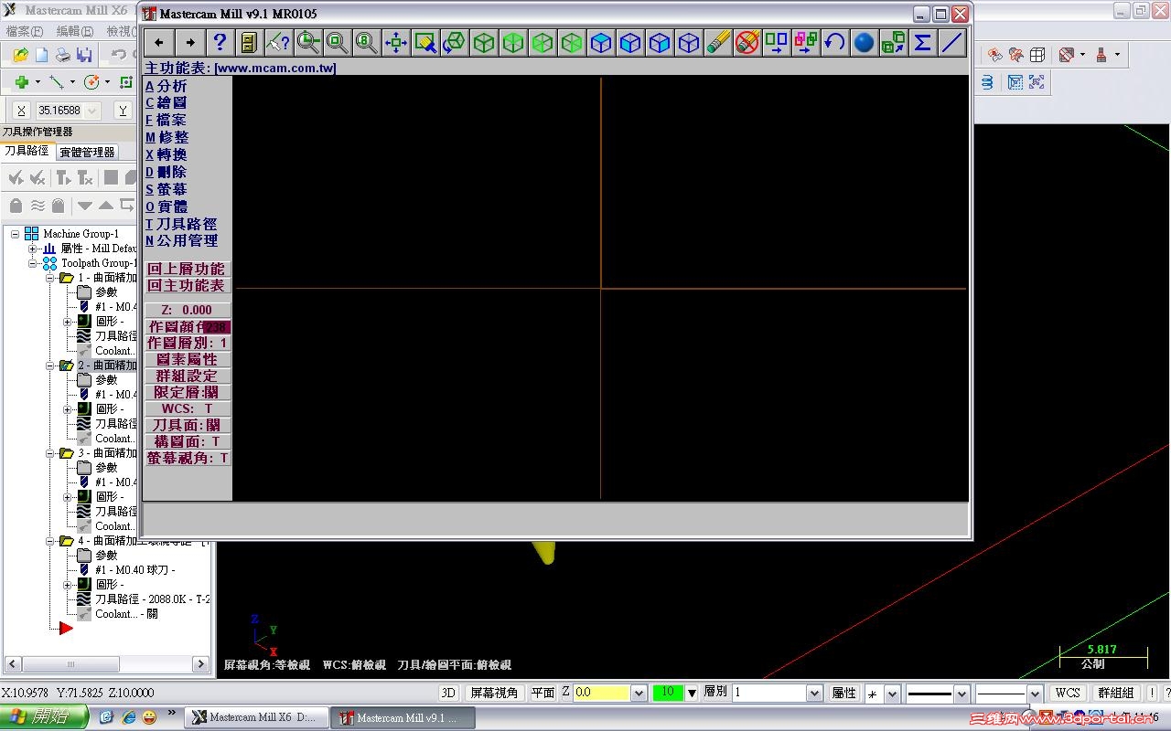Open the Z depth dropdown in status bar
This screenshot has width=1171, height=731.
tap(639, 694)
